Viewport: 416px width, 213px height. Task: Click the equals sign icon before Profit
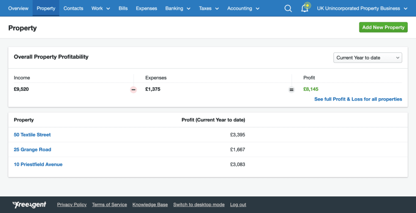(292, 90)
